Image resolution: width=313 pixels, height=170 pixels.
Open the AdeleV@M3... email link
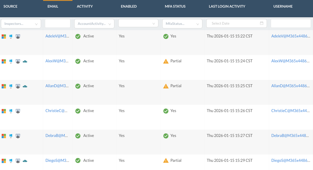pos(57,36)
